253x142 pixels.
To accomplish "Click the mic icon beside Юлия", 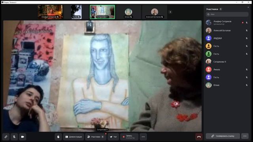I will (247, 85).
